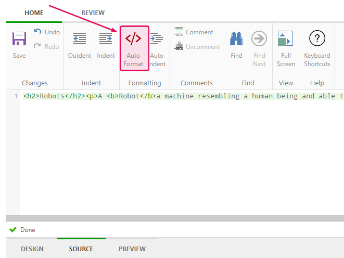Outdent the selected code
This screenshot has width=344, height=258.
(x=80, y=46)
